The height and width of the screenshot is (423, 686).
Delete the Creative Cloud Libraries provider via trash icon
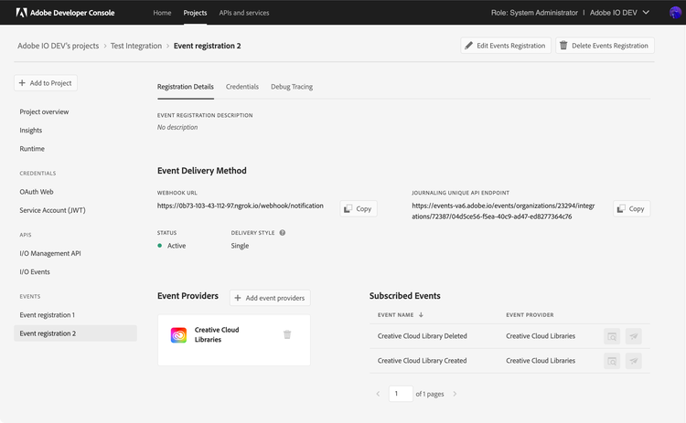point(287,334)
